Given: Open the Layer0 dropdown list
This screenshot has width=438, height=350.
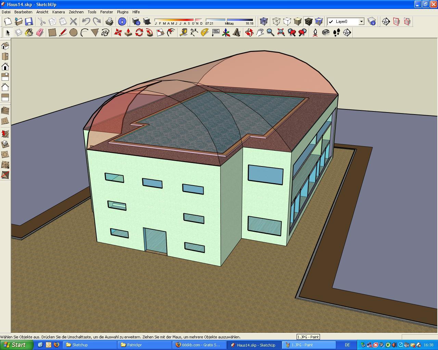Looking at the screenshot, I should tap(361, 22).
